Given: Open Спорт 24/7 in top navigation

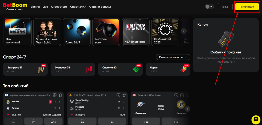Looking at the screenshot, I should point(78,7).
